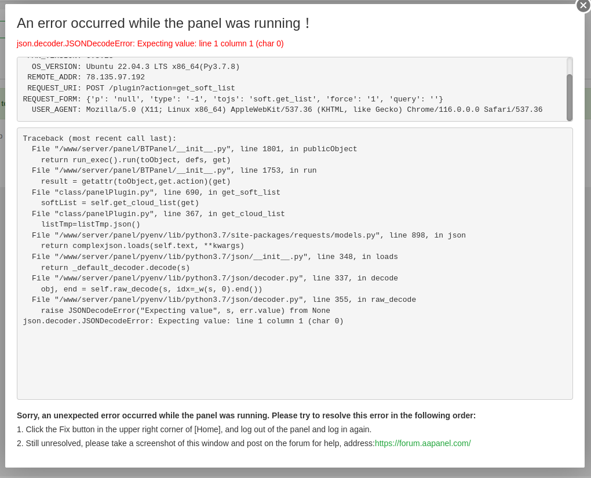Open the forum.aapanel.com help link
This screenshot has width=591, height=478.
[x=422, y=443]
